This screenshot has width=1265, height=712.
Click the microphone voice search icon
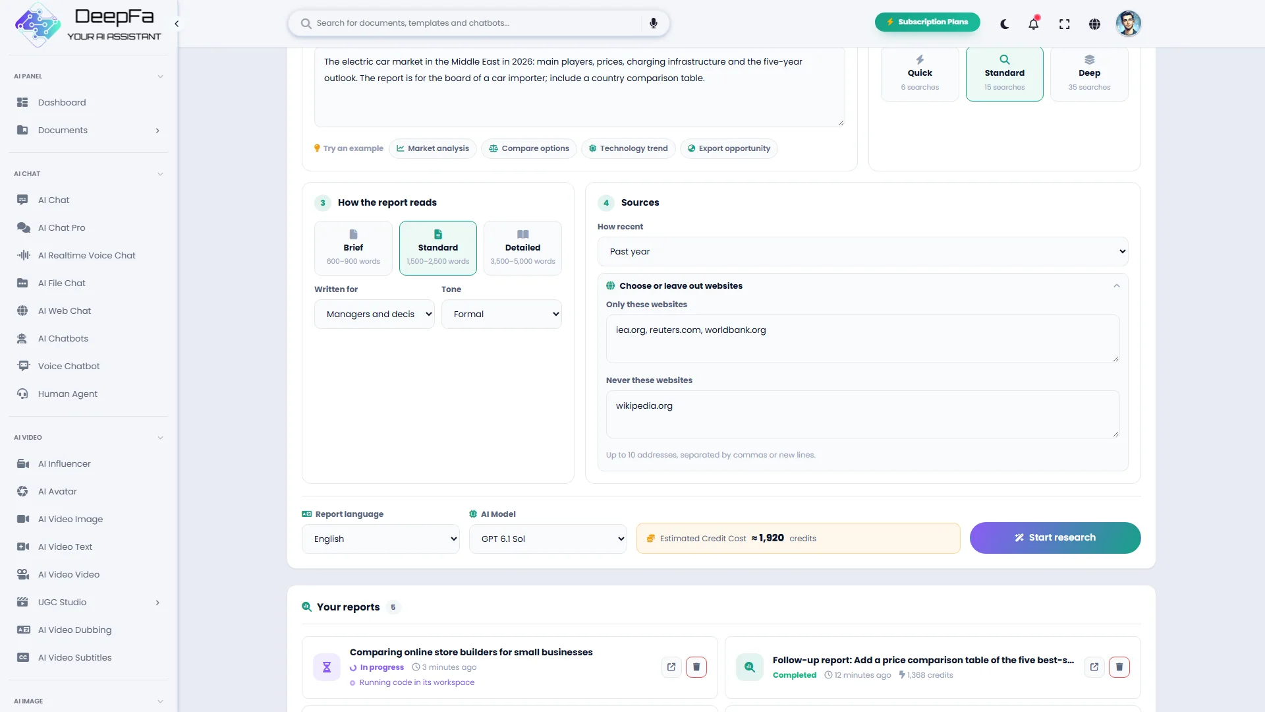tap(653, 23)
